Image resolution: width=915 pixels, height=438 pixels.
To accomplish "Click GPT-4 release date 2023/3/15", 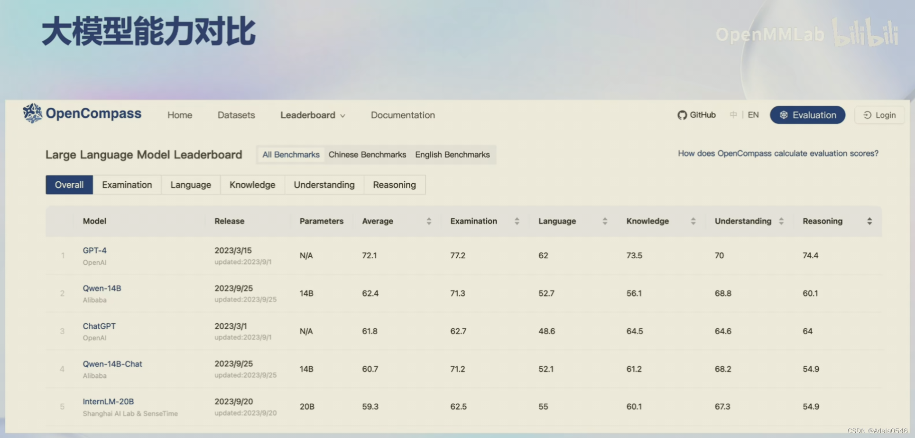I will point(233,251).
